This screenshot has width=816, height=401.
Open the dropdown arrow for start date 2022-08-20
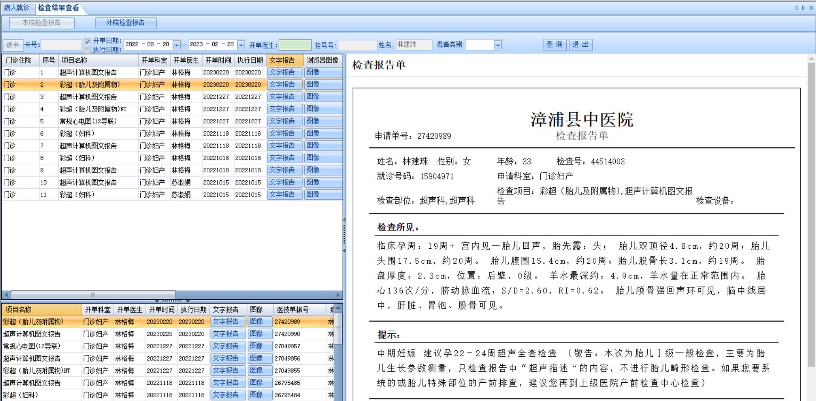coord(176,45)
